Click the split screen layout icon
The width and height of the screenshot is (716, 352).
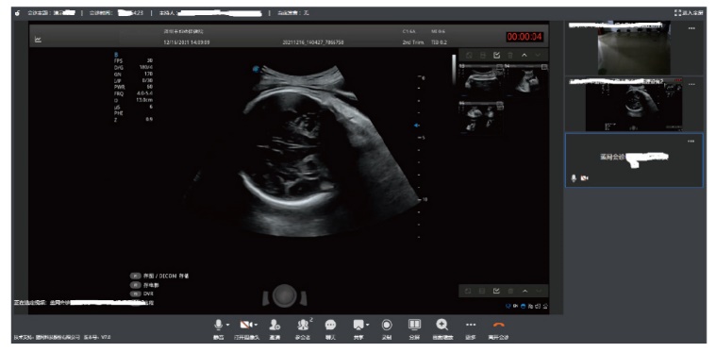click(x=414, y=324)
